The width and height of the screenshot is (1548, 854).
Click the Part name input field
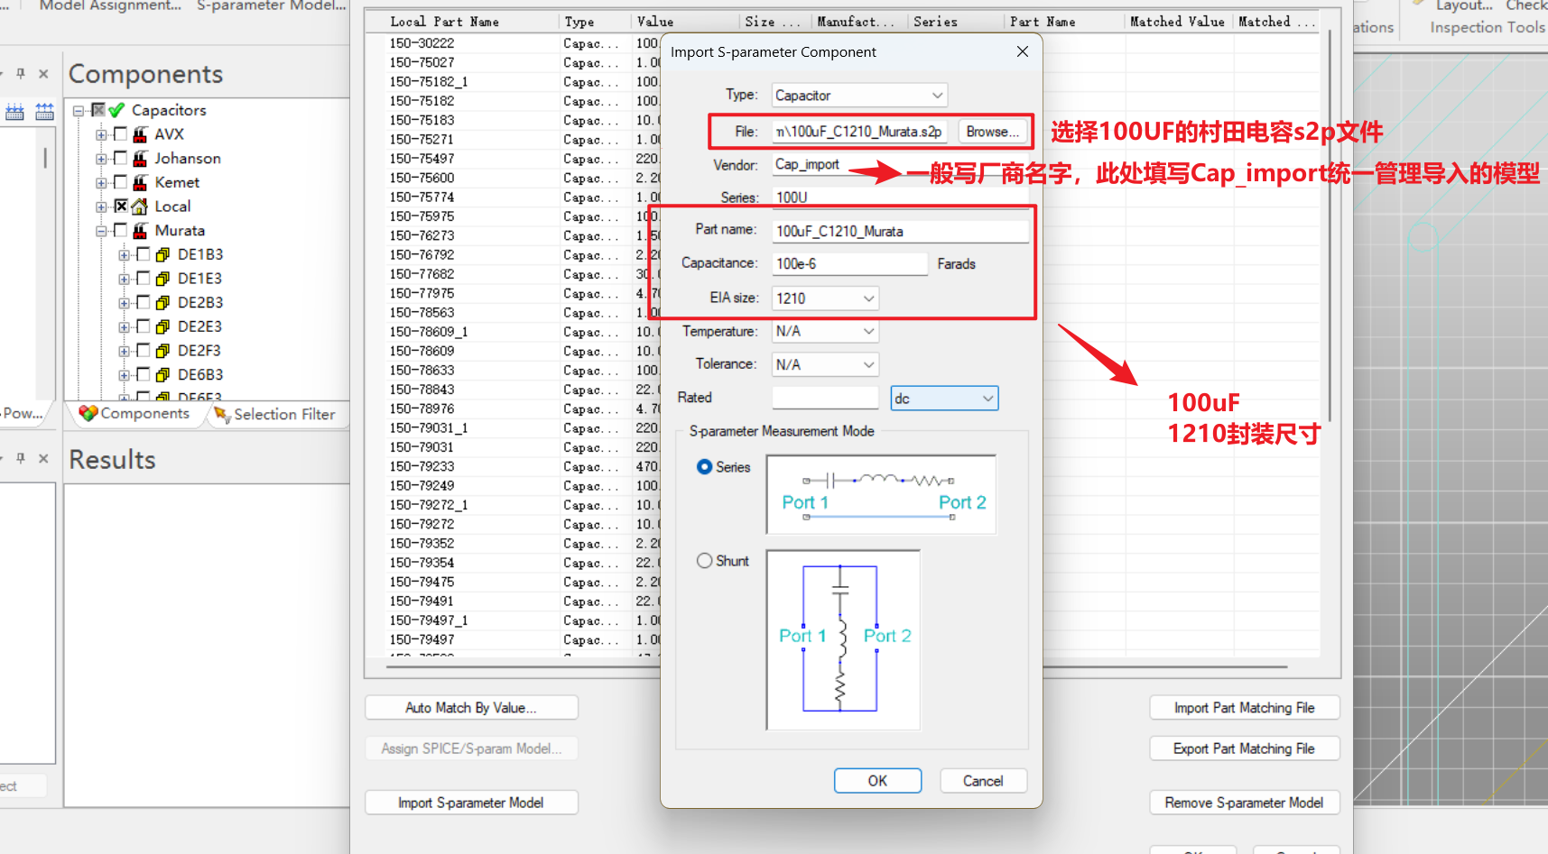tap(900, 231)
